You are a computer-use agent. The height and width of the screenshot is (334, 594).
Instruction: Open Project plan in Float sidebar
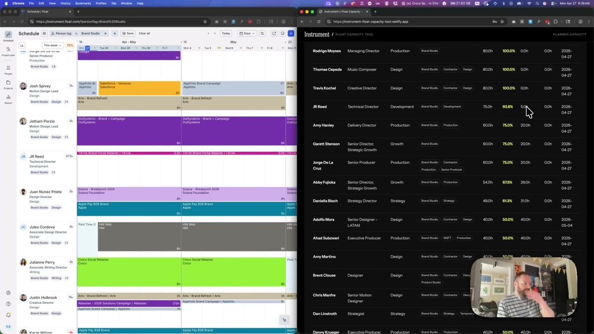point(8,51)
